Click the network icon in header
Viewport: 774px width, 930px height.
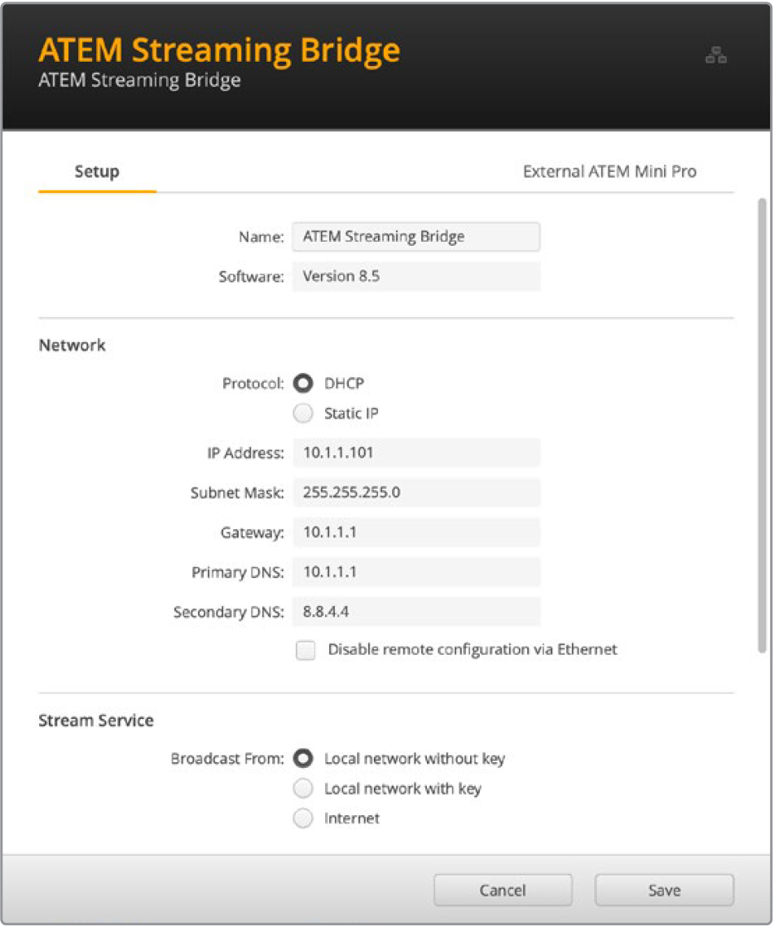click(715, 56)
